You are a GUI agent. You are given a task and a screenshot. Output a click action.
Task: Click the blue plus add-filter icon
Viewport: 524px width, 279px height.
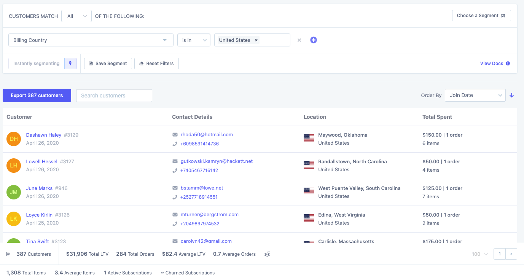313,40
